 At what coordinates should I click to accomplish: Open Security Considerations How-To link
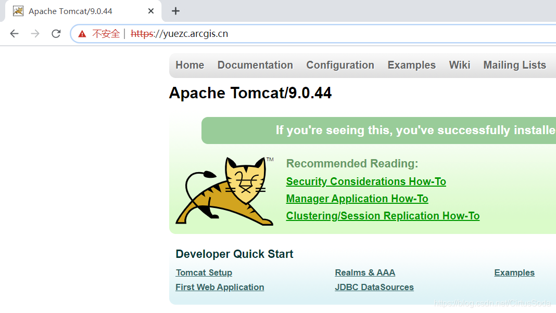coord(366,181)
